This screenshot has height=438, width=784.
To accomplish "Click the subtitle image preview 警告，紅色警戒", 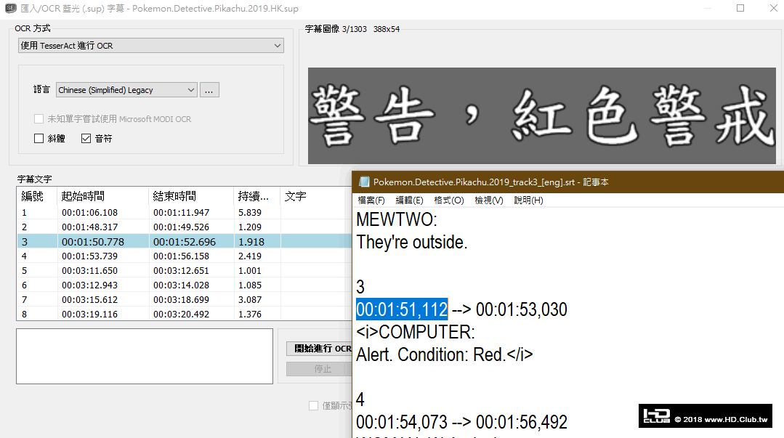I will (541, 115).
